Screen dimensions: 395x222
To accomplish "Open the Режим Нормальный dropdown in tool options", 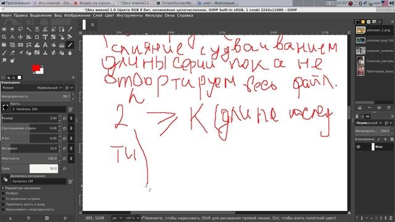I will pyautogui.click(x=31, y=88).
